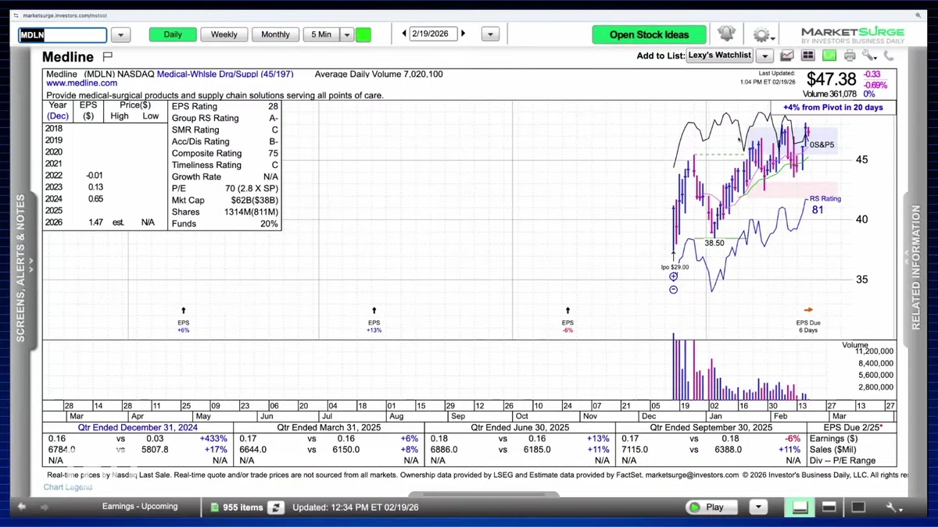Click the flag icon next to Medline
This screenshot has width=938, height=527.
click(x=108, y=56)
